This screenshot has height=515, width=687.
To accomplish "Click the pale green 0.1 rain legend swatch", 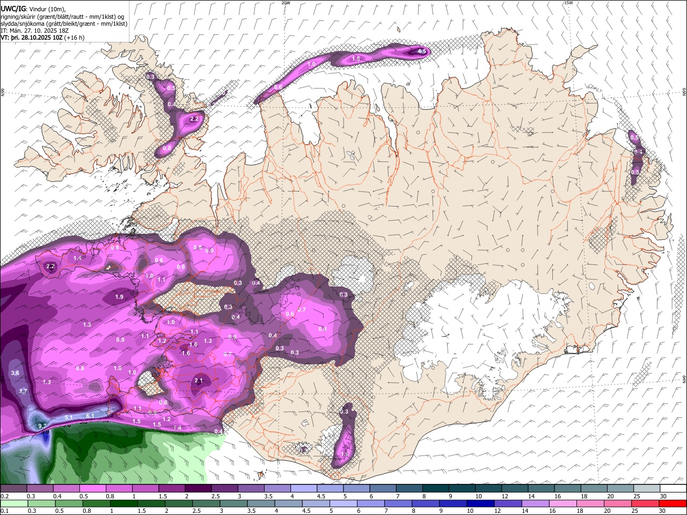I will (14, 503).
